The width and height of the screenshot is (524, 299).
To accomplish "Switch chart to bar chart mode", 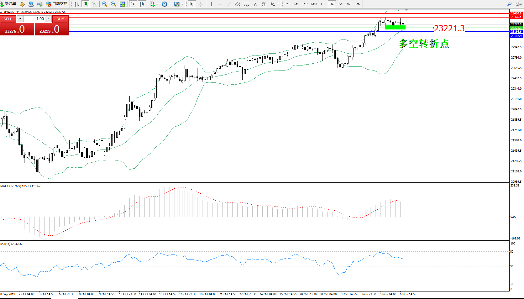I will tap(76, 4).
